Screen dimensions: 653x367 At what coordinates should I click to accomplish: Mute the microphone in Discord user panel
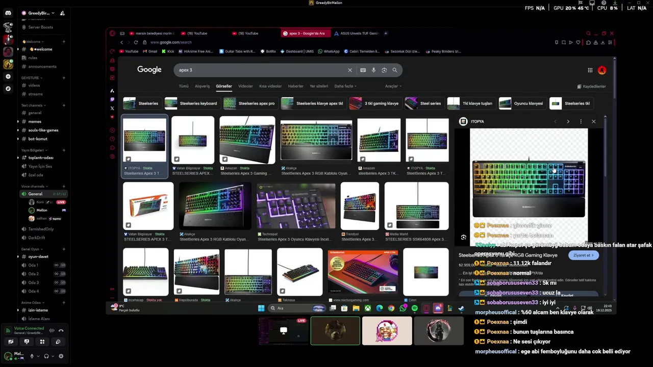click(32, 356)
